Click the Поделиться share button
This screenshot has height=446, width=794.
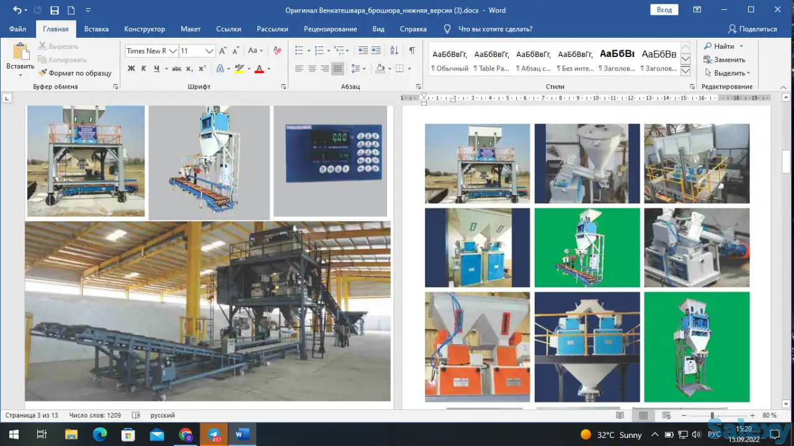[x=752, y=29]
